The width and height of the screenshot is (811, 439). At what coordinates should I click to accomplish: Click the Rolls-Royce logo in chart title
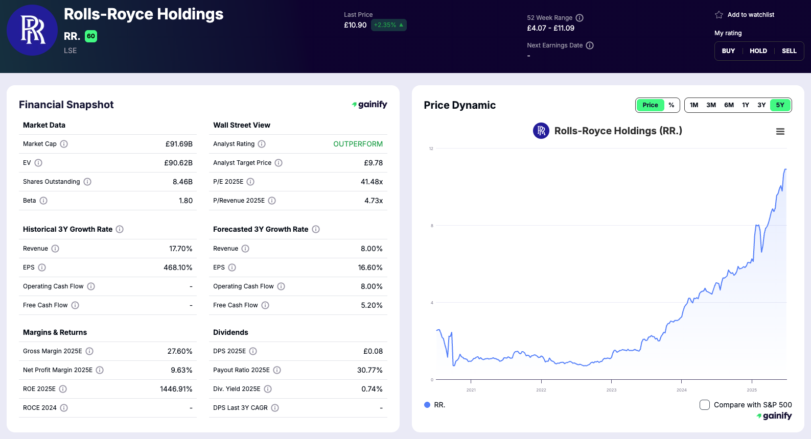pyautogui.click(x=541, y=131)
